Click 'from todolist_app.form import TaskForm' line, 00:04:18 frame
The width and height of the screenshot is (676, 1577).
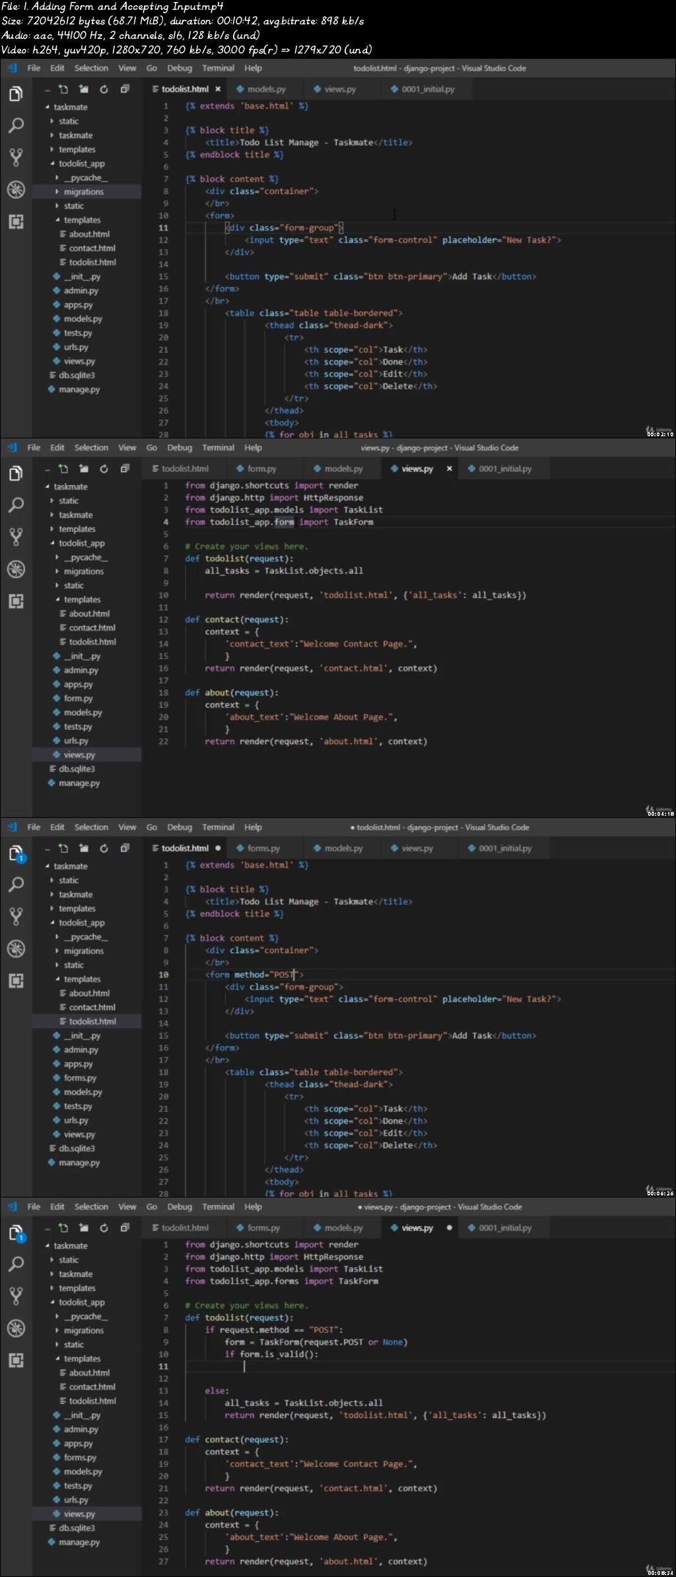(279, 522)
